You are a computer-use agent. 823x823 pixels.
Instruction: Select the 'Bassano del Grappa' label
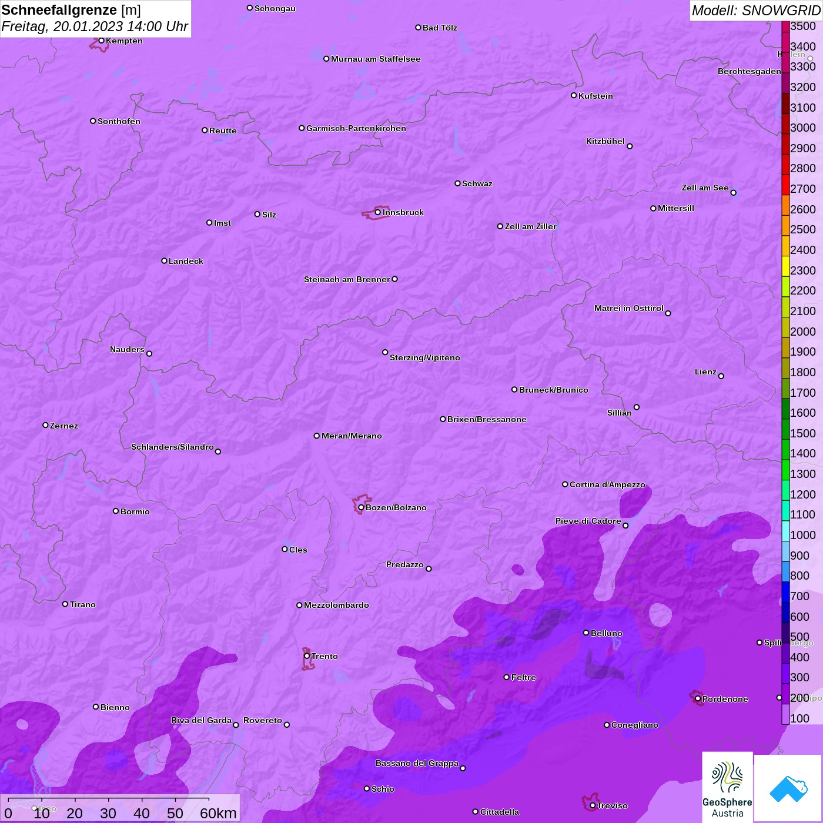(x=417, y=763)
